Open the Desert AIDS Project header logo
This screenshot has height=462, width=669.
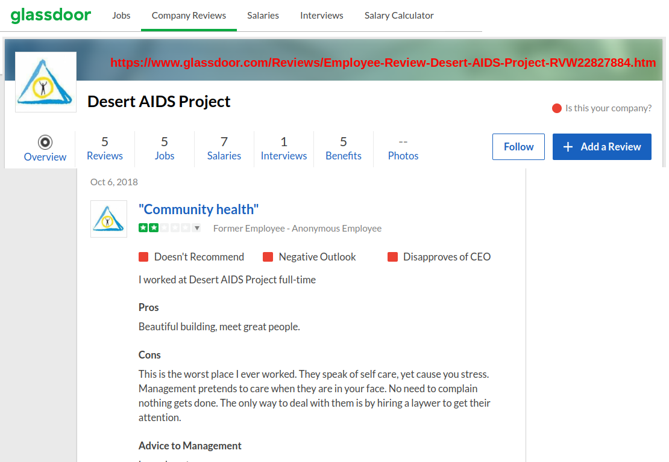point(46,82)
